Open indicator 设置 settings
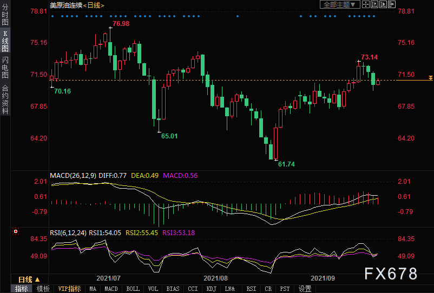434x293 pixels. [305, 289]
